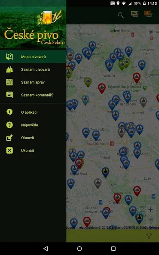Image resolution: width=159 pixels, height=255 pixels.
Task: Tap the magnifier search icon in top bar
Action: [x=121, y=15]
